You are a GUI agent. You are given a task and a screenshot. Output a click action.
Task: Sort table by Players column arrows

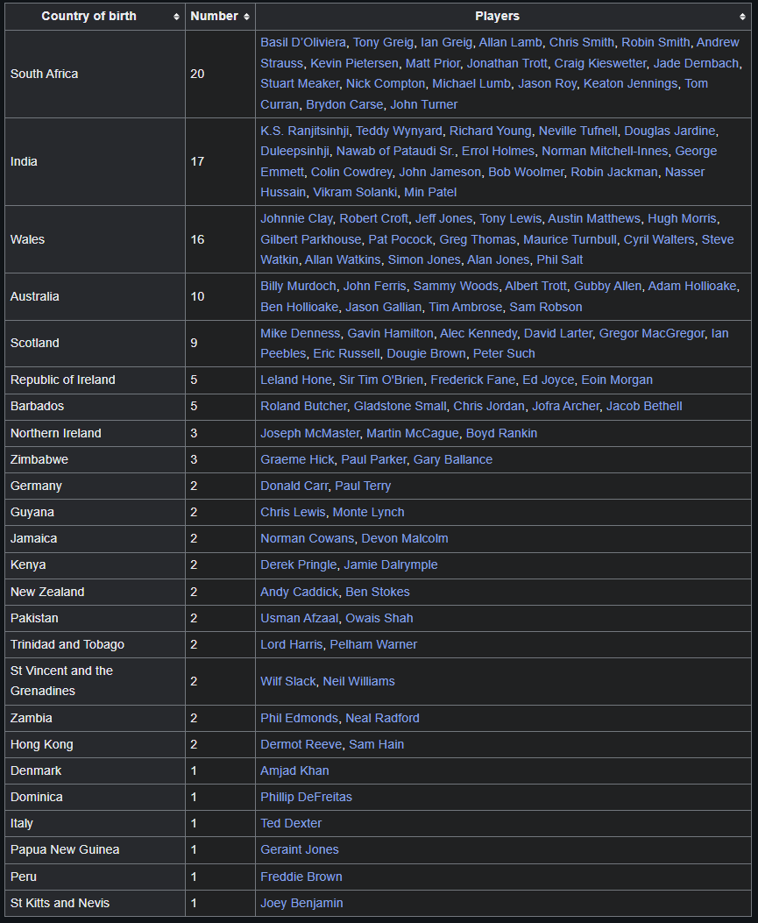(x=743, y=17)
